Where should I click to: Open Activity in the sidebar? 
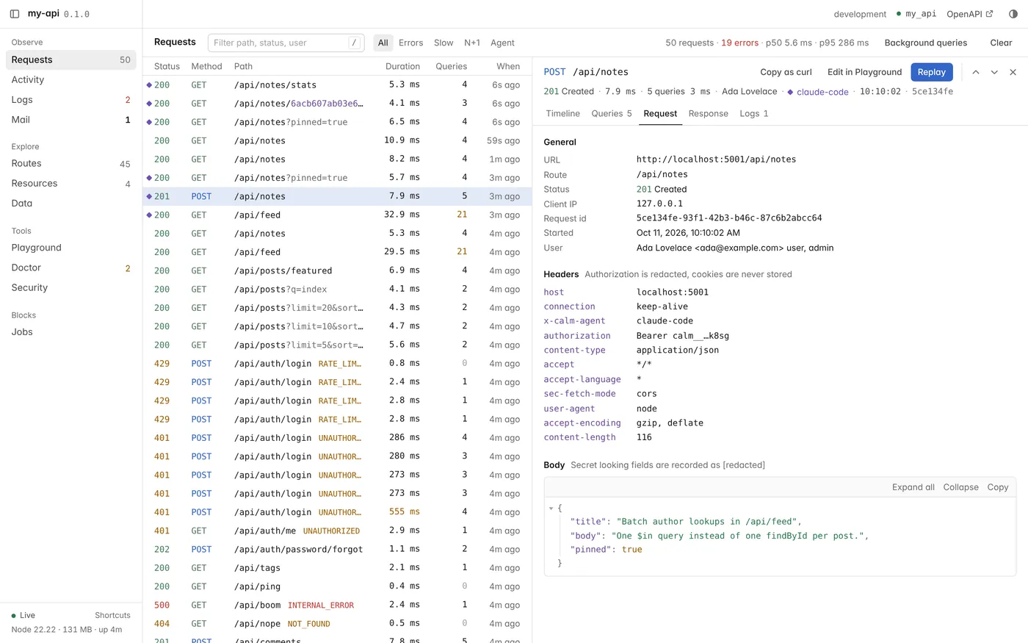(x=71, y=79)
